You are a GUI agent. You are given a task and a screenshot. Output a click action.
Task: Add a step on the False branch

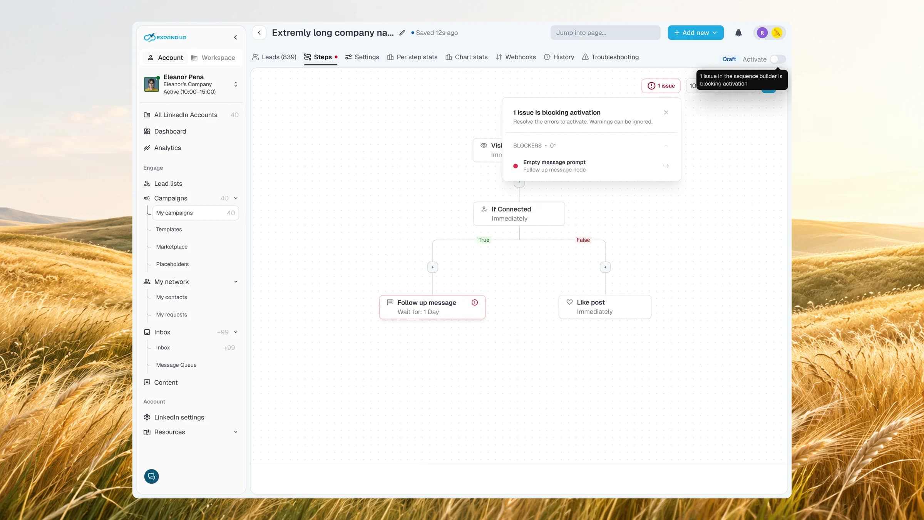point(605,267)
